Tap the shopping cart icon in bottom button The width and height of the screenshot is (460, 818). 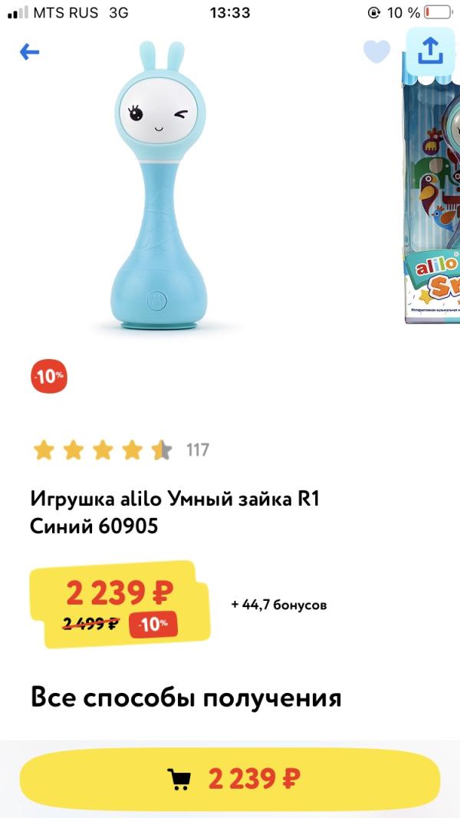click(179, 780)
